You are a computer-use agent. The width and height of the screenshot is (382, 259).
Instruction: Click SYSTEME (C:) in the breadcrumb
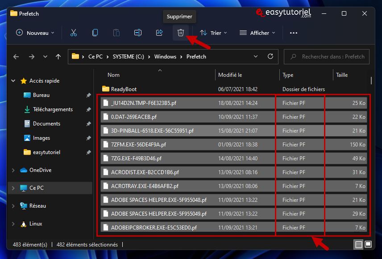(x=128, y=57)
